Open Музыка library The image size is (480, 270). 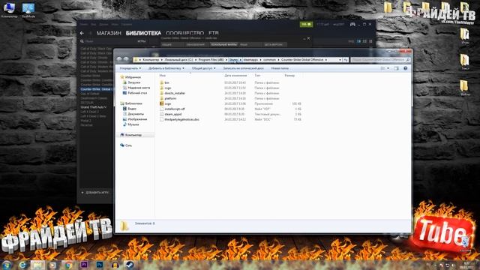click(x=133, y=124)
